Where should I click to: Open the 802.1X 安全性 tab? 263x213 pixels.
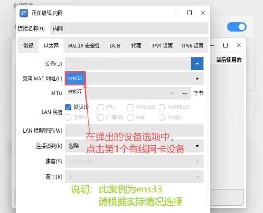coord(84,46)
